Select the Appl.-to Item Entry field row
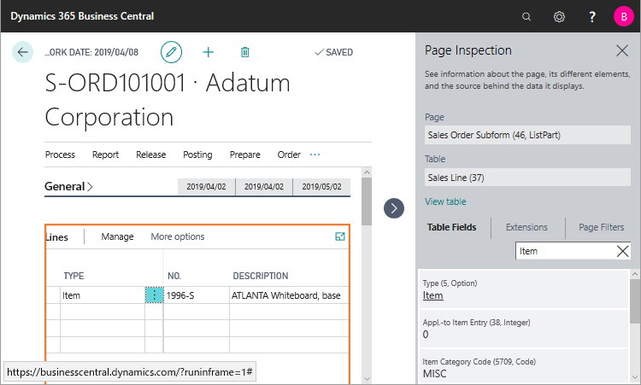 [524, 329]
